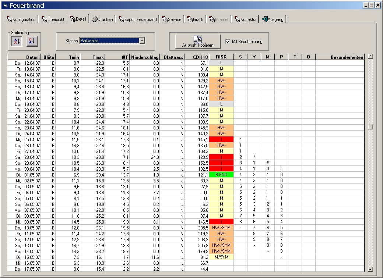
Task: Select the green B-END risk cell
Action: 221,175
